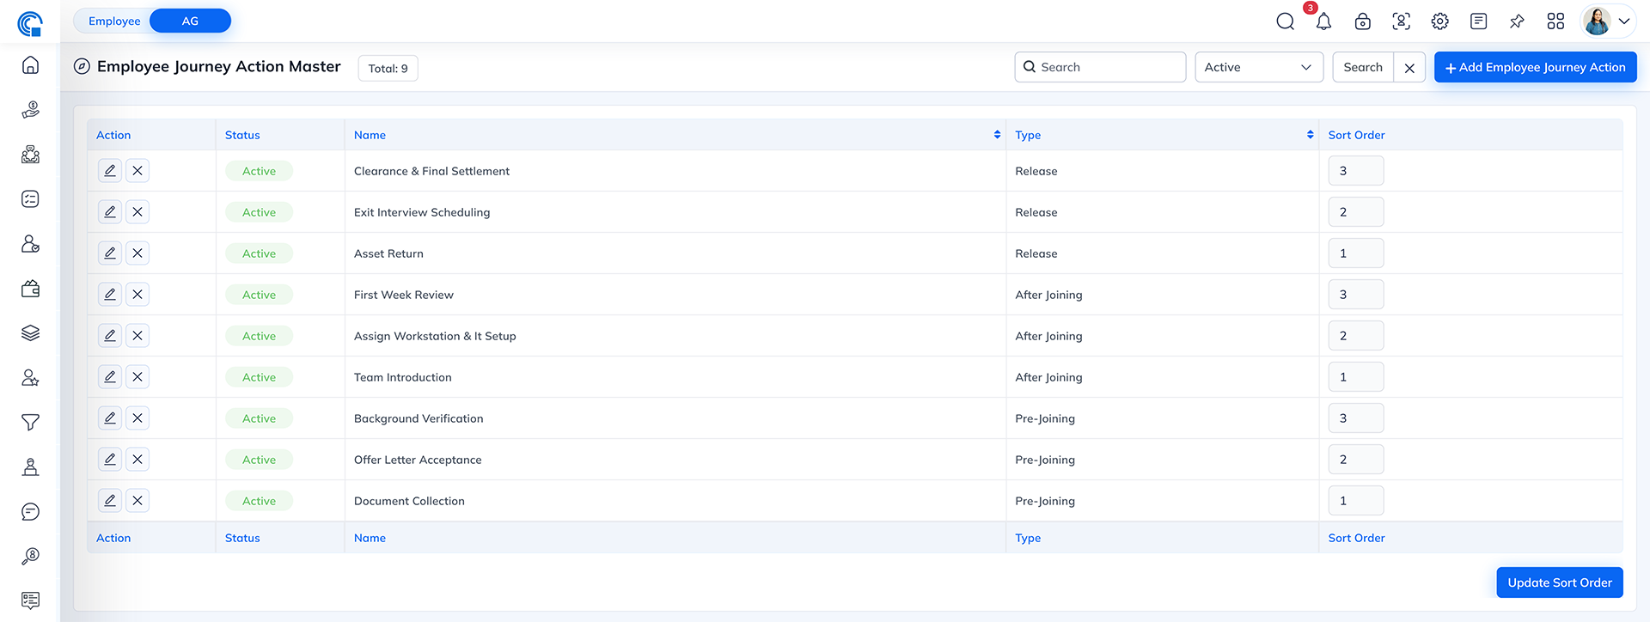Click the Update Sort Order button
The width and height of the screenshot is (1650, 622).
point(1559,582)
